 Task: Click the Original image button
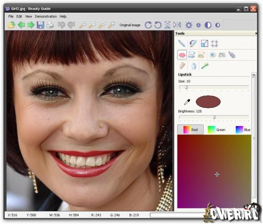(130, 25)
